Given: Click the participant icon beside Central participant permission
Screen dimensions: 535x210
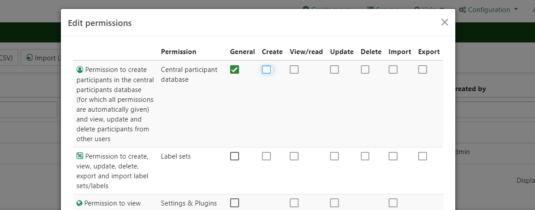Looking at the screenshot, I should (x=80, y=70).
